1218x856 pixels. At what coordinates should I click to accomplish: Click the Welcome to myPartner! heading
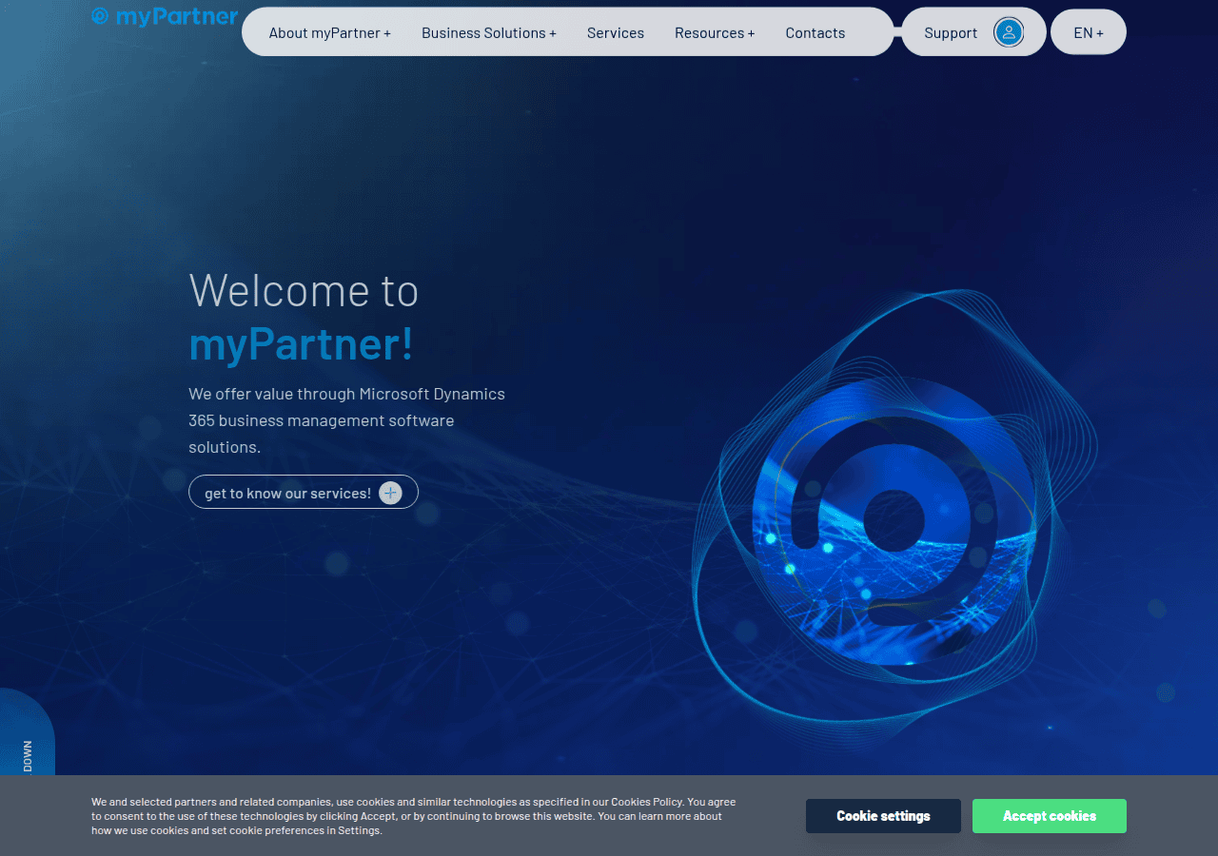pyautogui.click(x=304, y=317)
